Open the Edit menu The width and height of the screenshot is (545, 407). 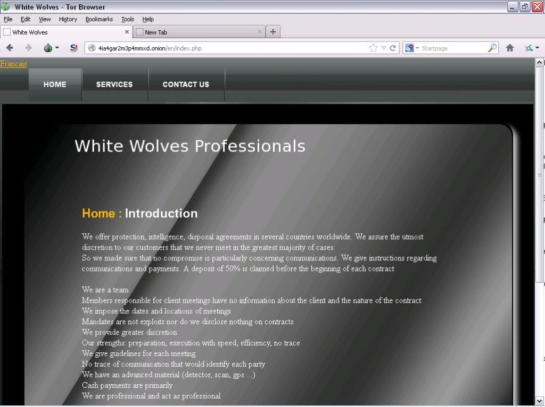pyautogui.click(x=26, y=19)
